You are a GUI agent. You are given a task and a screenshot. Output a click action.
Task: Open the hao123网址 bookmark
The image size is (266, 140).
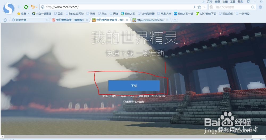(75, 14)
